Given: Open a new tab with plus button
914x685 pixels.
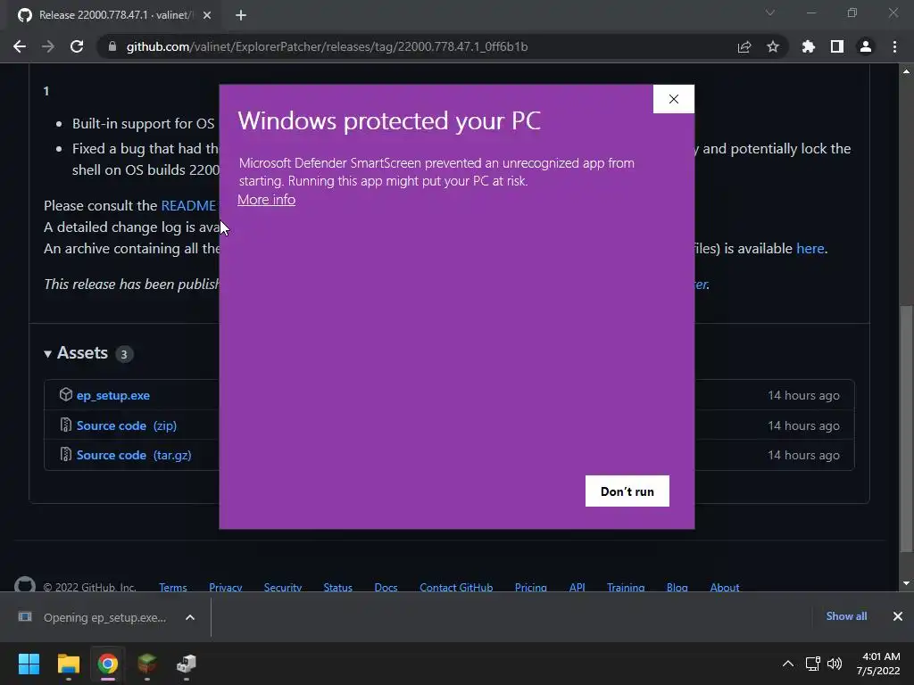Looking at the screenshot, I should 241,15.
